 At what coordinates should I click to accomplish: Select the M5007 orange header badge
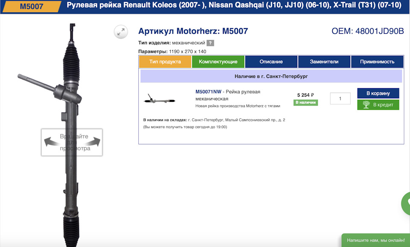point(31,6)
